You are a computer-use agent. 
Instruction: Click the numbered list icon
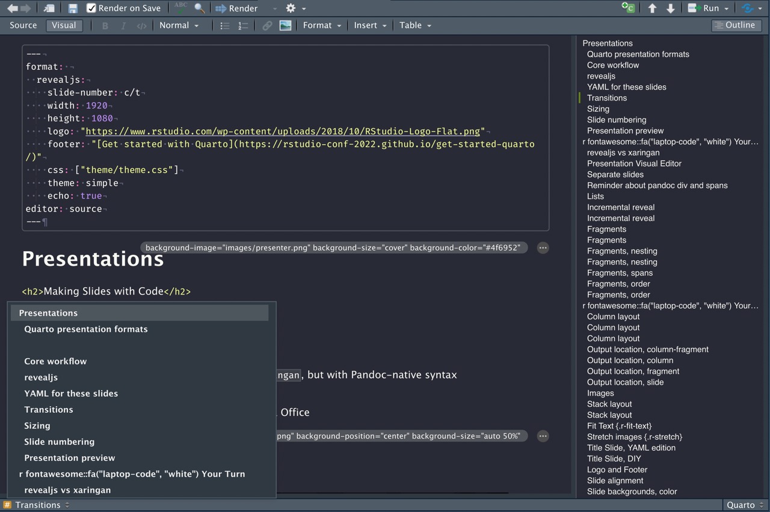(x=242, y=25)
